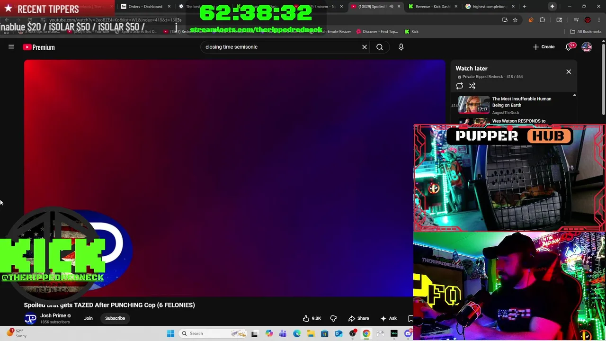Open OBS Studio from the taskbar

353,333
